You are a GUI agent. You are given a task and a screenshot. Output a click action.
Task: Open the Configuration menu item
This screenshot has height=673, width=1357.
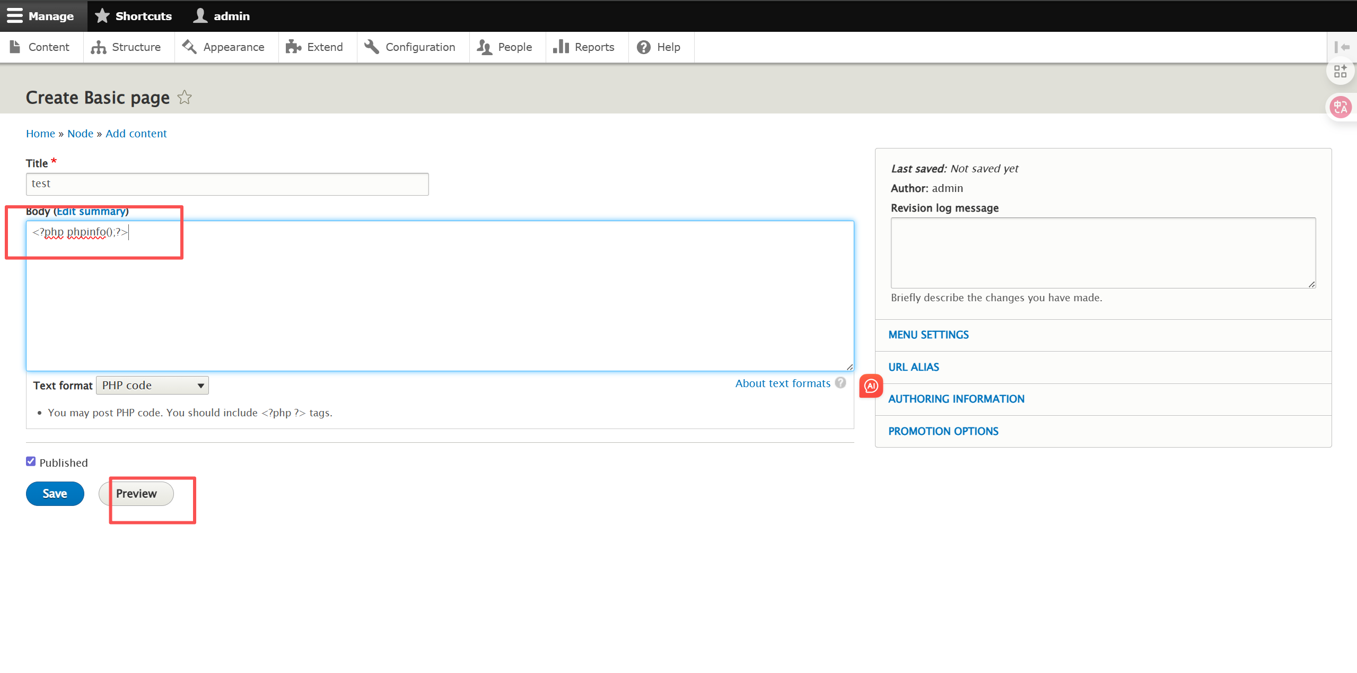tap(410, 47)
